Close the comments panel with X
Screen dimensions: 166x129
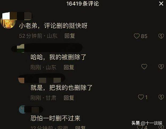point(161,4)
